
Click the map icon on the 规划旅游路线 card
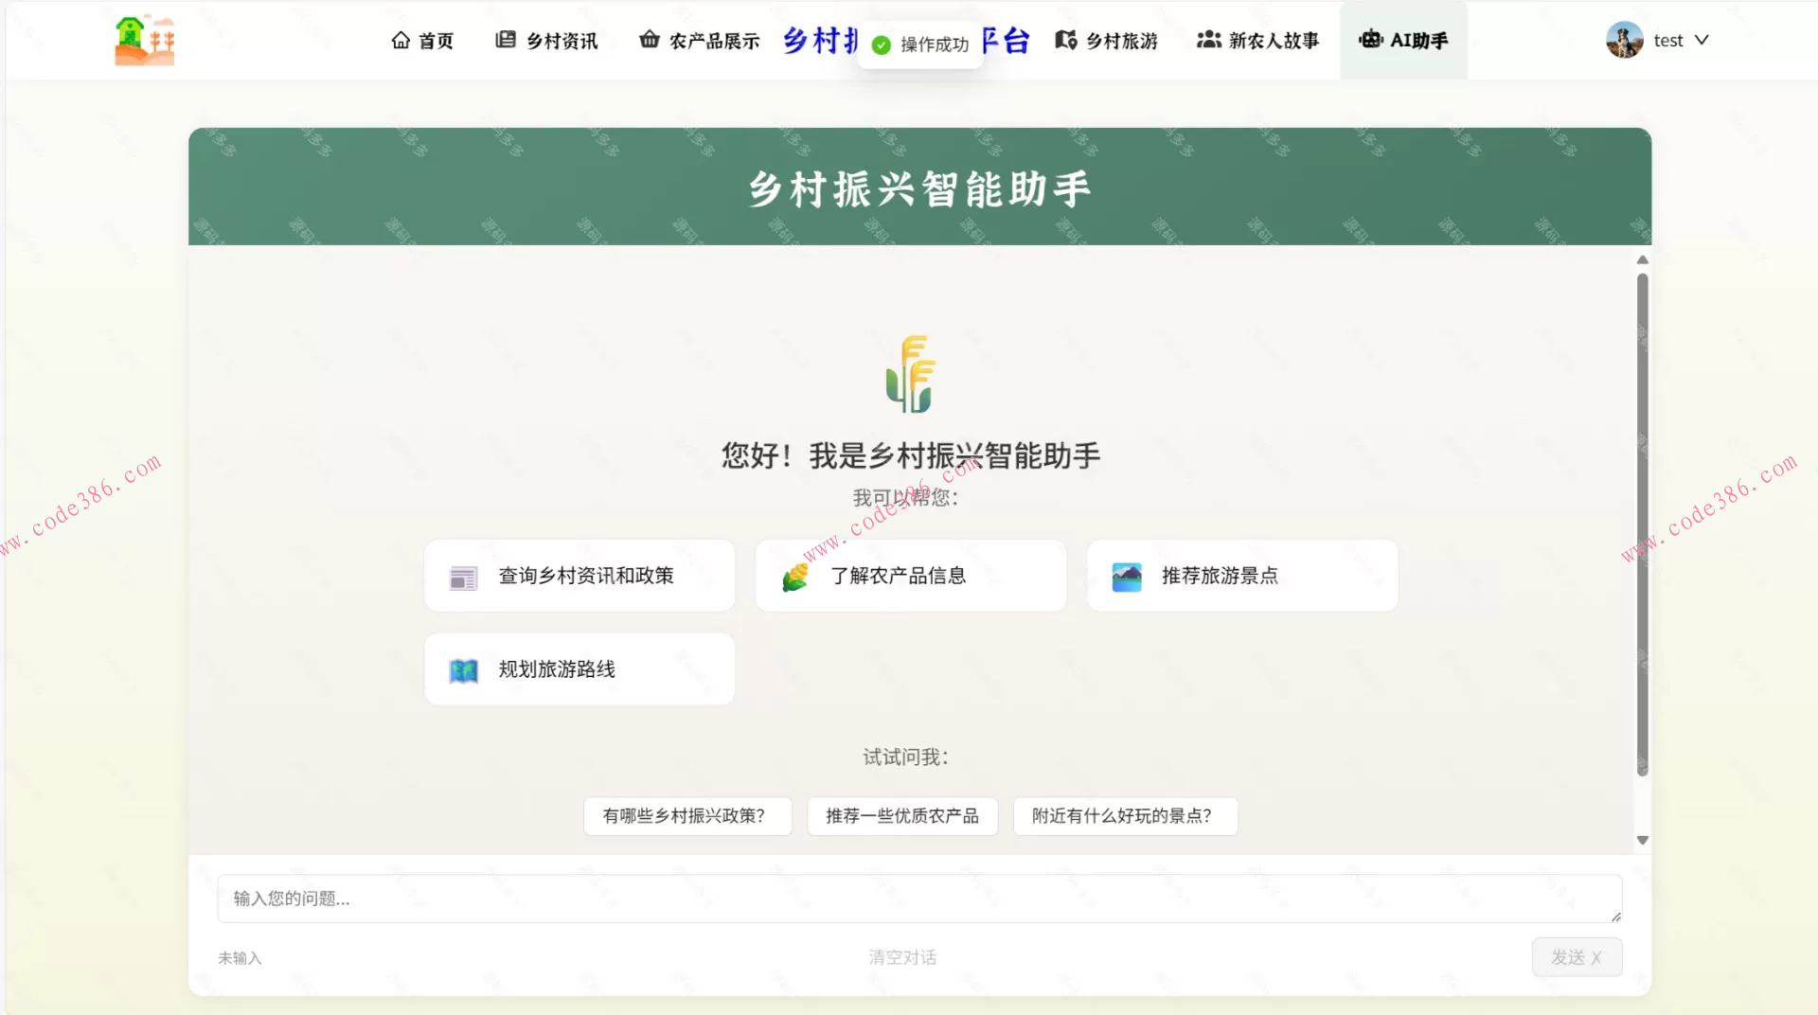point(463,668)
